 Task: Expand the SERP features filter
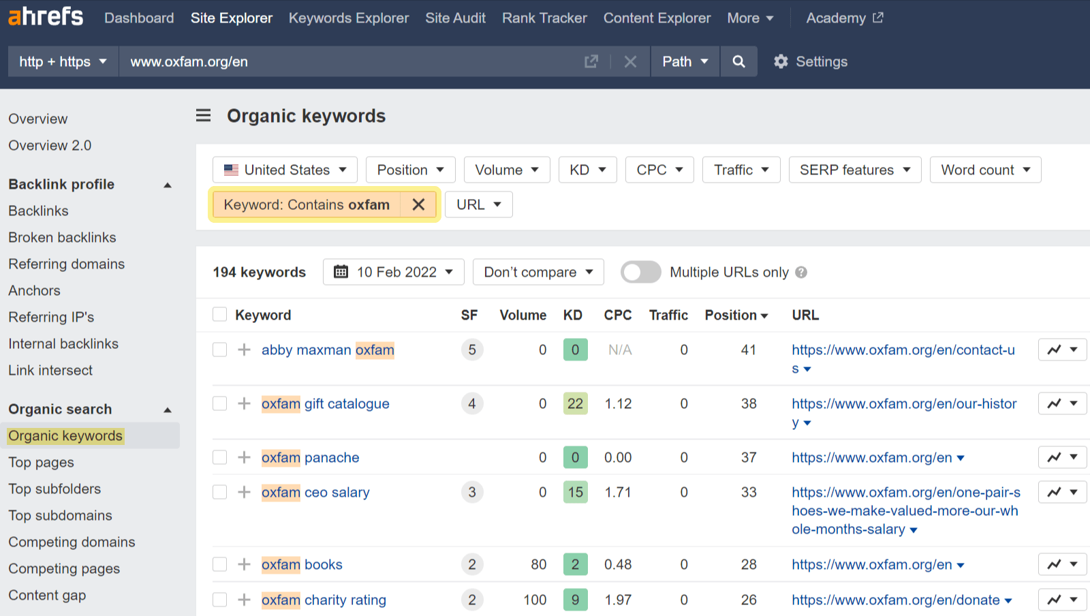point(854,170)
